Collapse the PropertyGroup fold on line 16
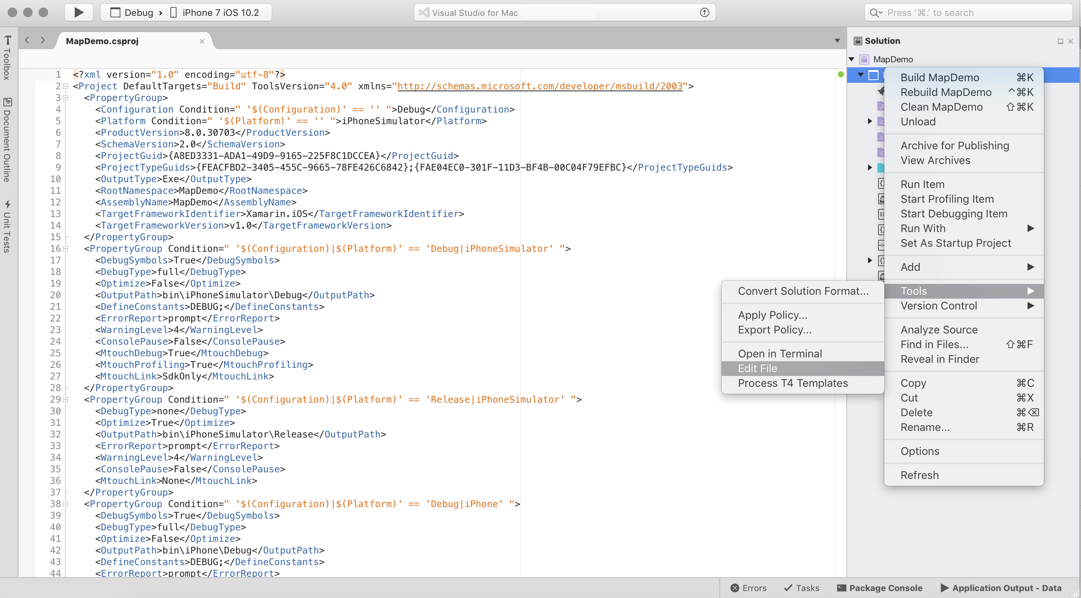The width and height of the screenshot is (1081, 598). (65, 249)
